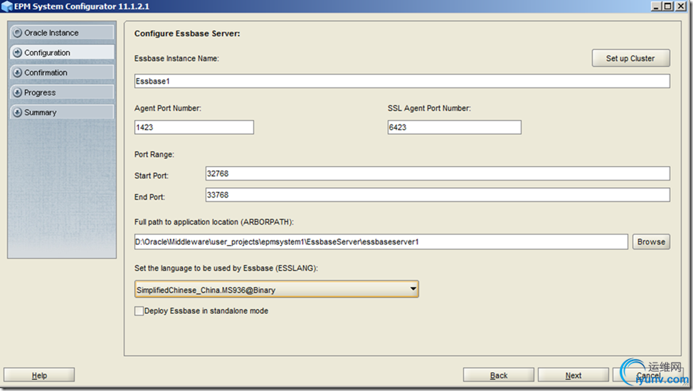Maximize the EPM System Configurator window
The image size is (693, 391).
click(x=668, y=6)
